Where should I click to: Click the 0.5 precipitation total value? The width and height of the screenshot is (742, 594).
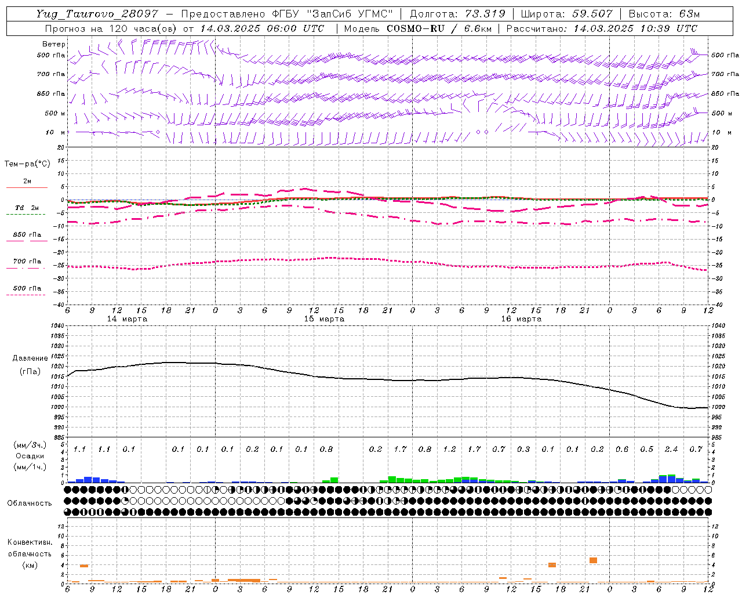coord(646,450)
